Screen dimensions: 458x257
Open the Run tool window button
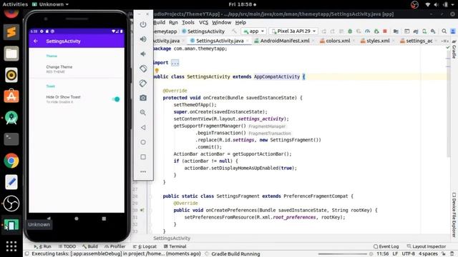tap(43, 246)
